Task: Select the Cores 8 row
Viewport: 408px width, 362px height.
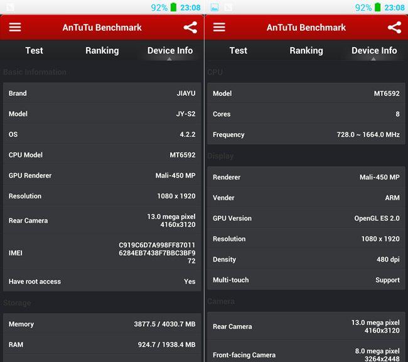Action: (306, 114)
